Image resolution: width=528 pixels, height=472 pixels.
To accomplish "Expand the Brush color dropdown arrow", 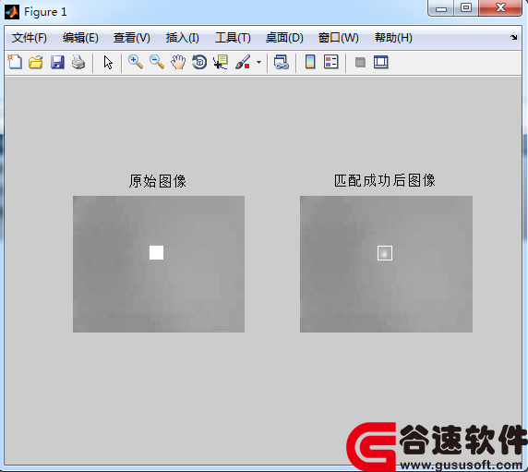I will (x=258, y=62).
